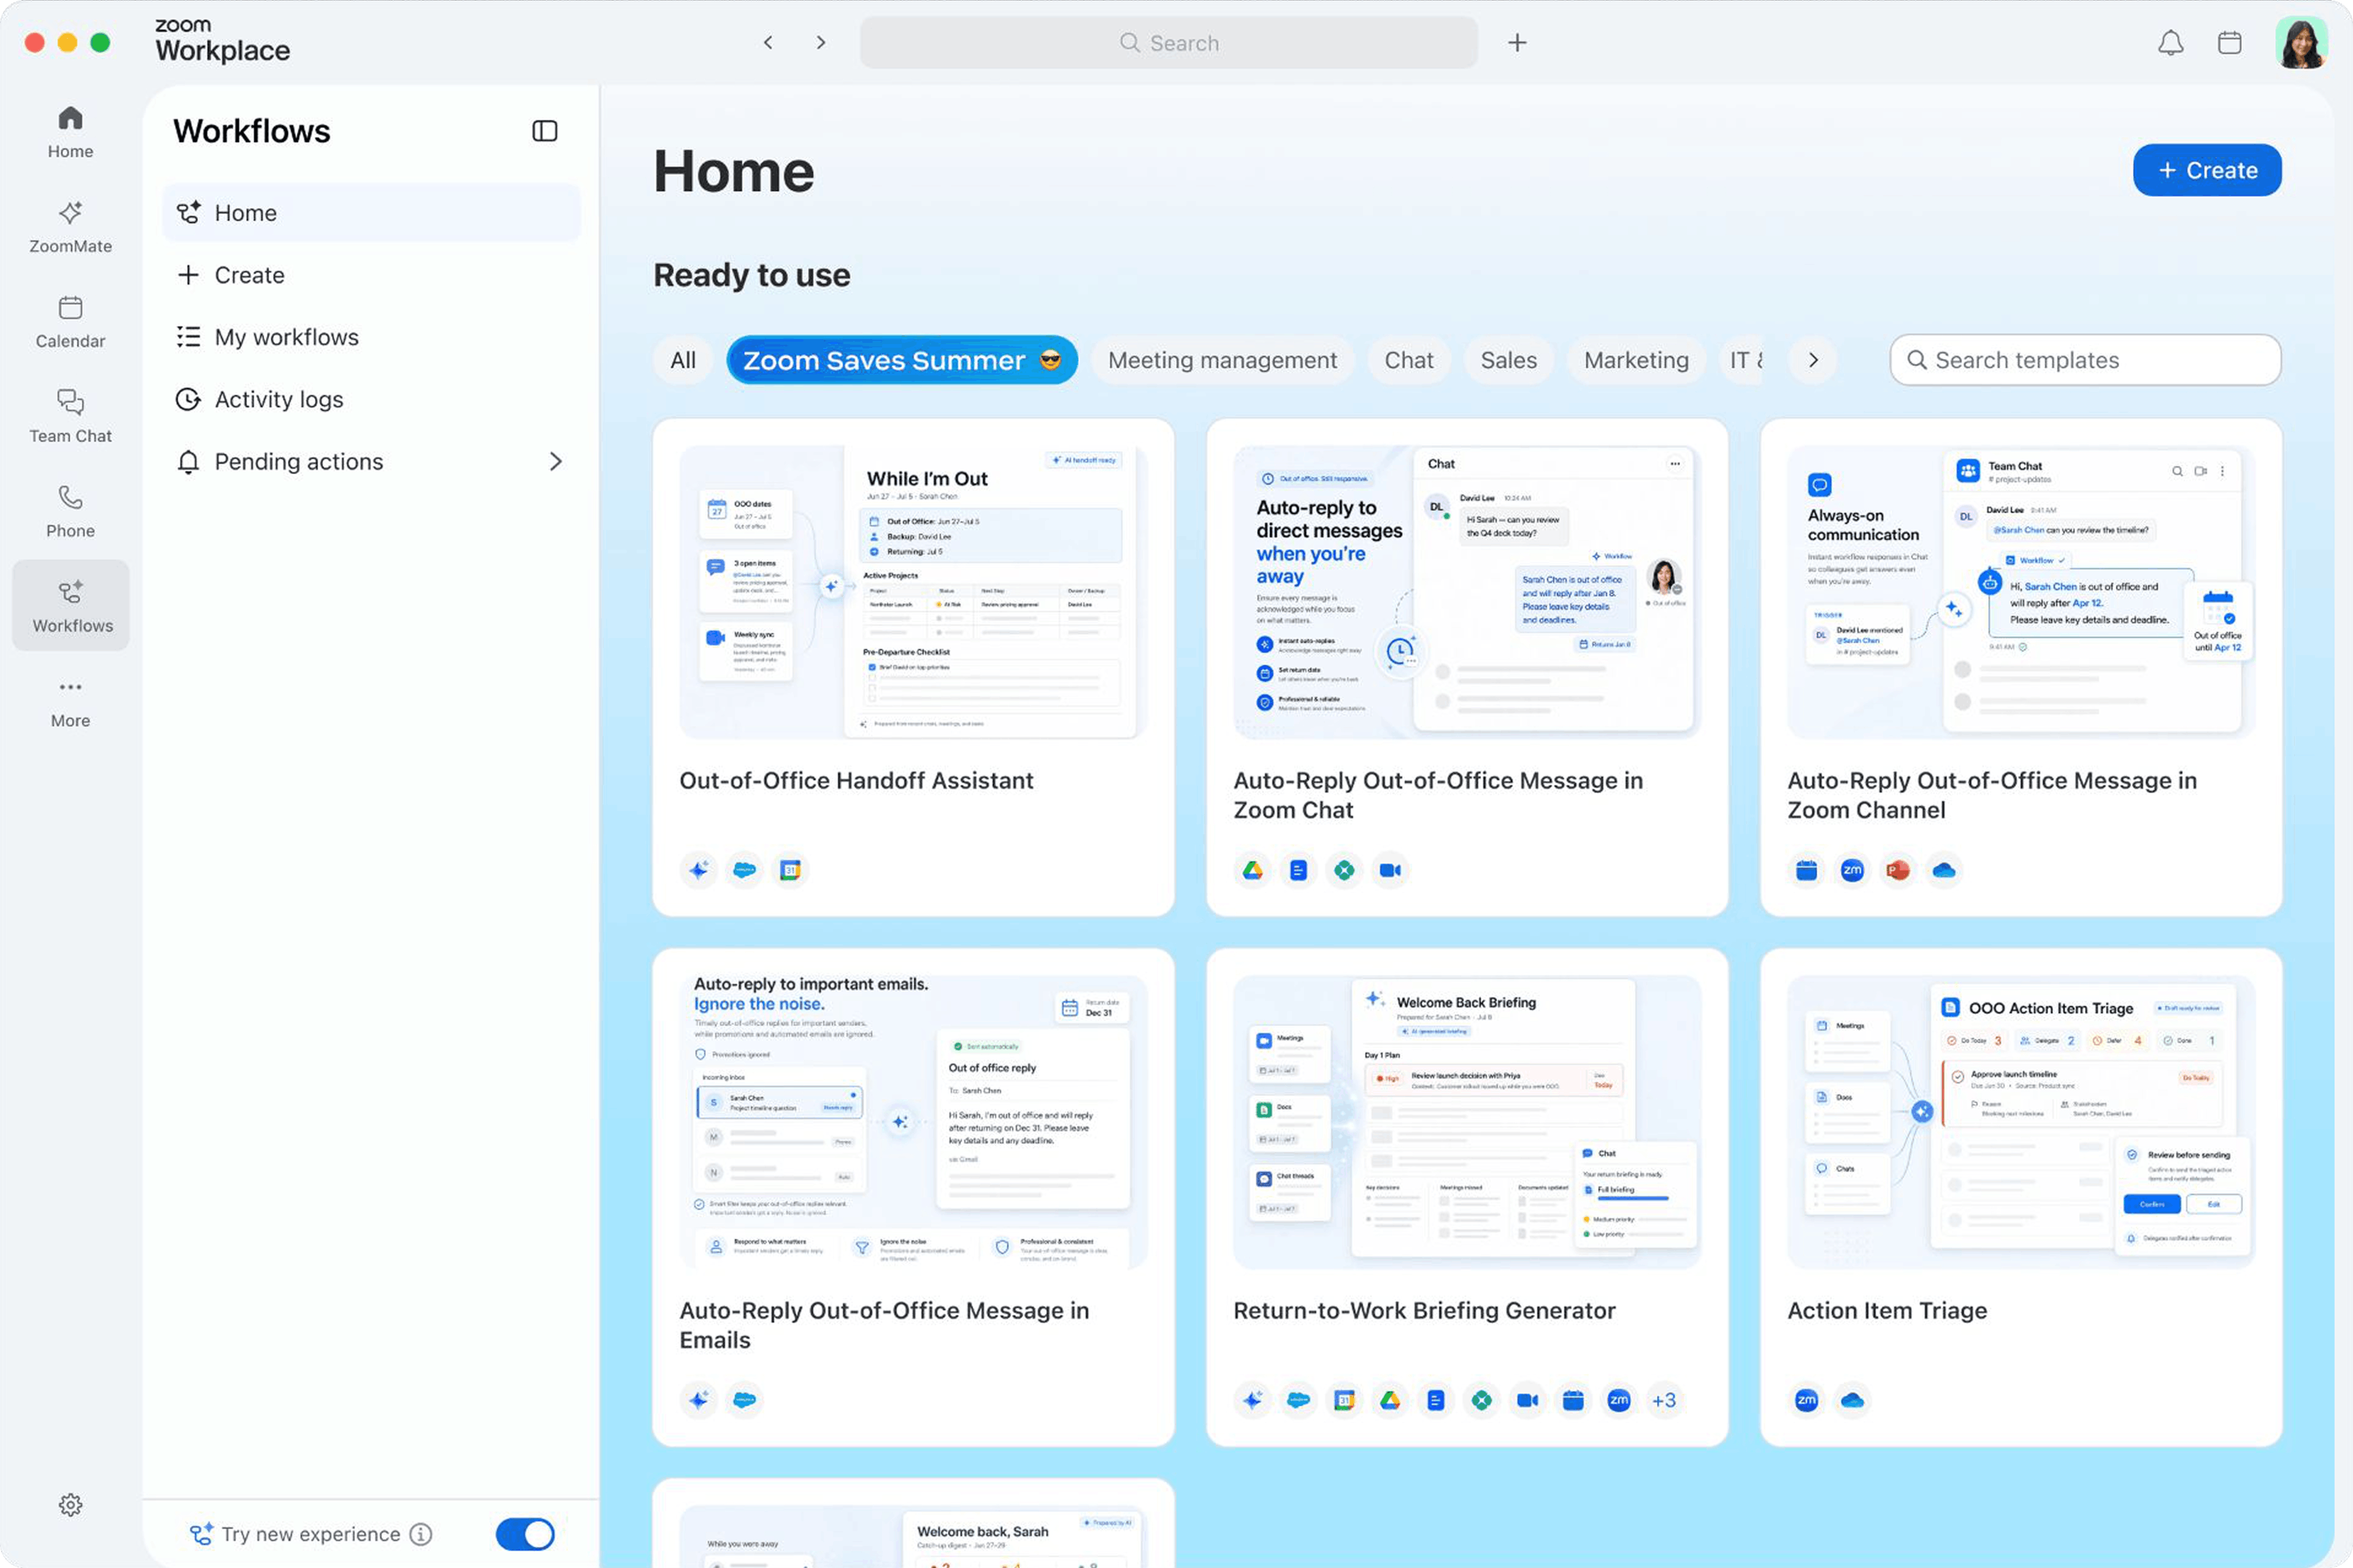Click AI sparkle icon on Emails card

point(698,1400)
